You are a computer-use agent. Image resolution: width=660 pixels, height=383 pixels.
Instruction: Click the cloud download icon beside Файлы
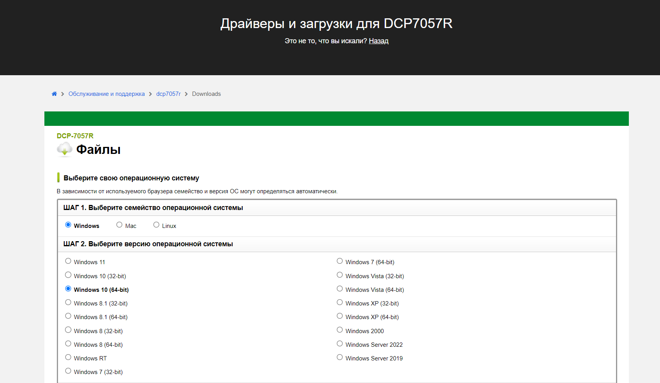click(65, 149)
